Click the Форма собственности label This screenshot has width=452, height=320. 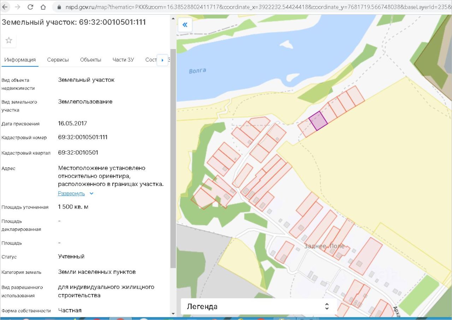point(26,310)
